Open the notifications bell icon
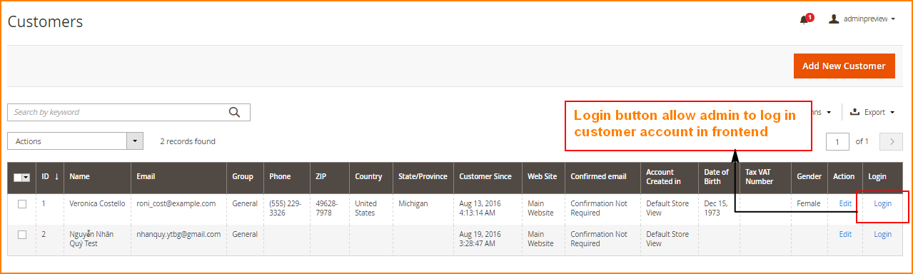913x274 pixels. (804, 20)
